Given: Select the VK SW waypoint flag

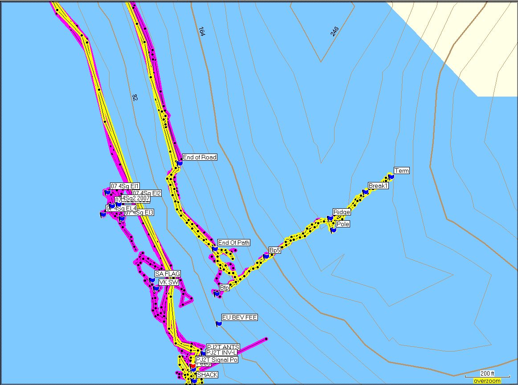Looking at the screenshot, I should pyautogui.click(x=155, y=288).
